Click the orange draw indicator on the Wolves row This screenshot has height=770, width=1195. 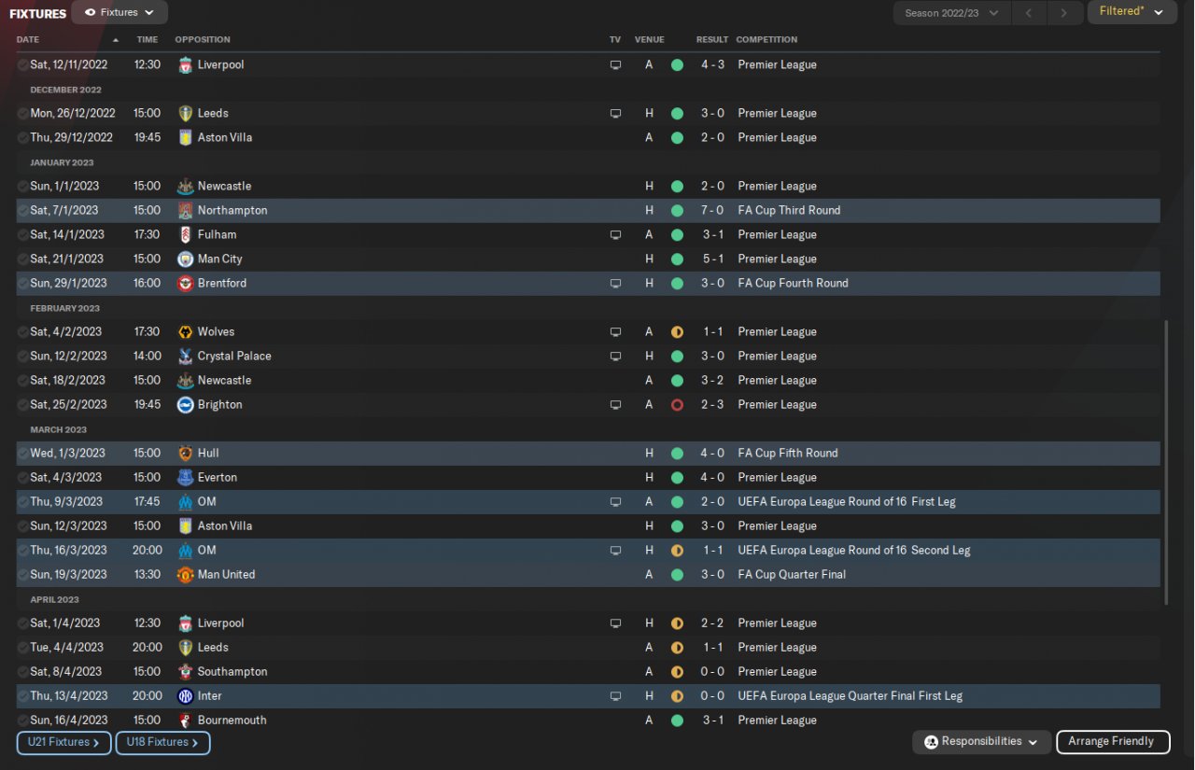(x=677, y=332)
